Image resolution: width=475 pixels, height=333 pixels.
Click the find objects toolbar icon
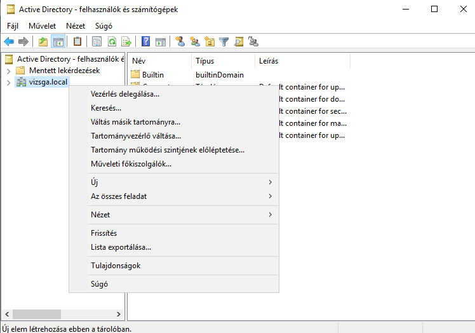(x=239, y=42)
